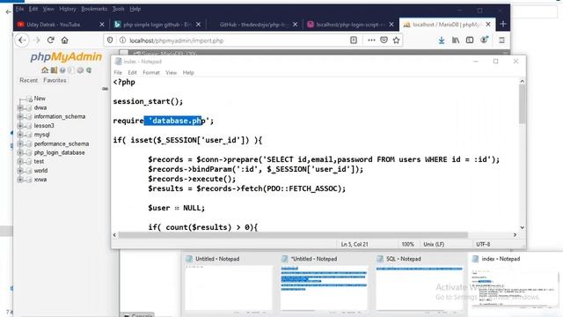Viewport: 563px width, 317px height.
Task: Expand the world database node
Action: pos(20,170)
